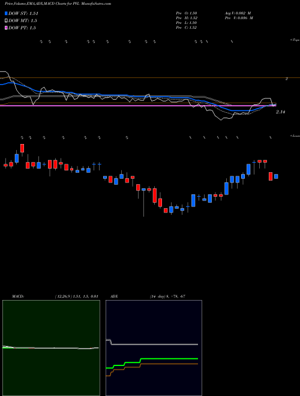Click the ADX panel title

point(115,296)
